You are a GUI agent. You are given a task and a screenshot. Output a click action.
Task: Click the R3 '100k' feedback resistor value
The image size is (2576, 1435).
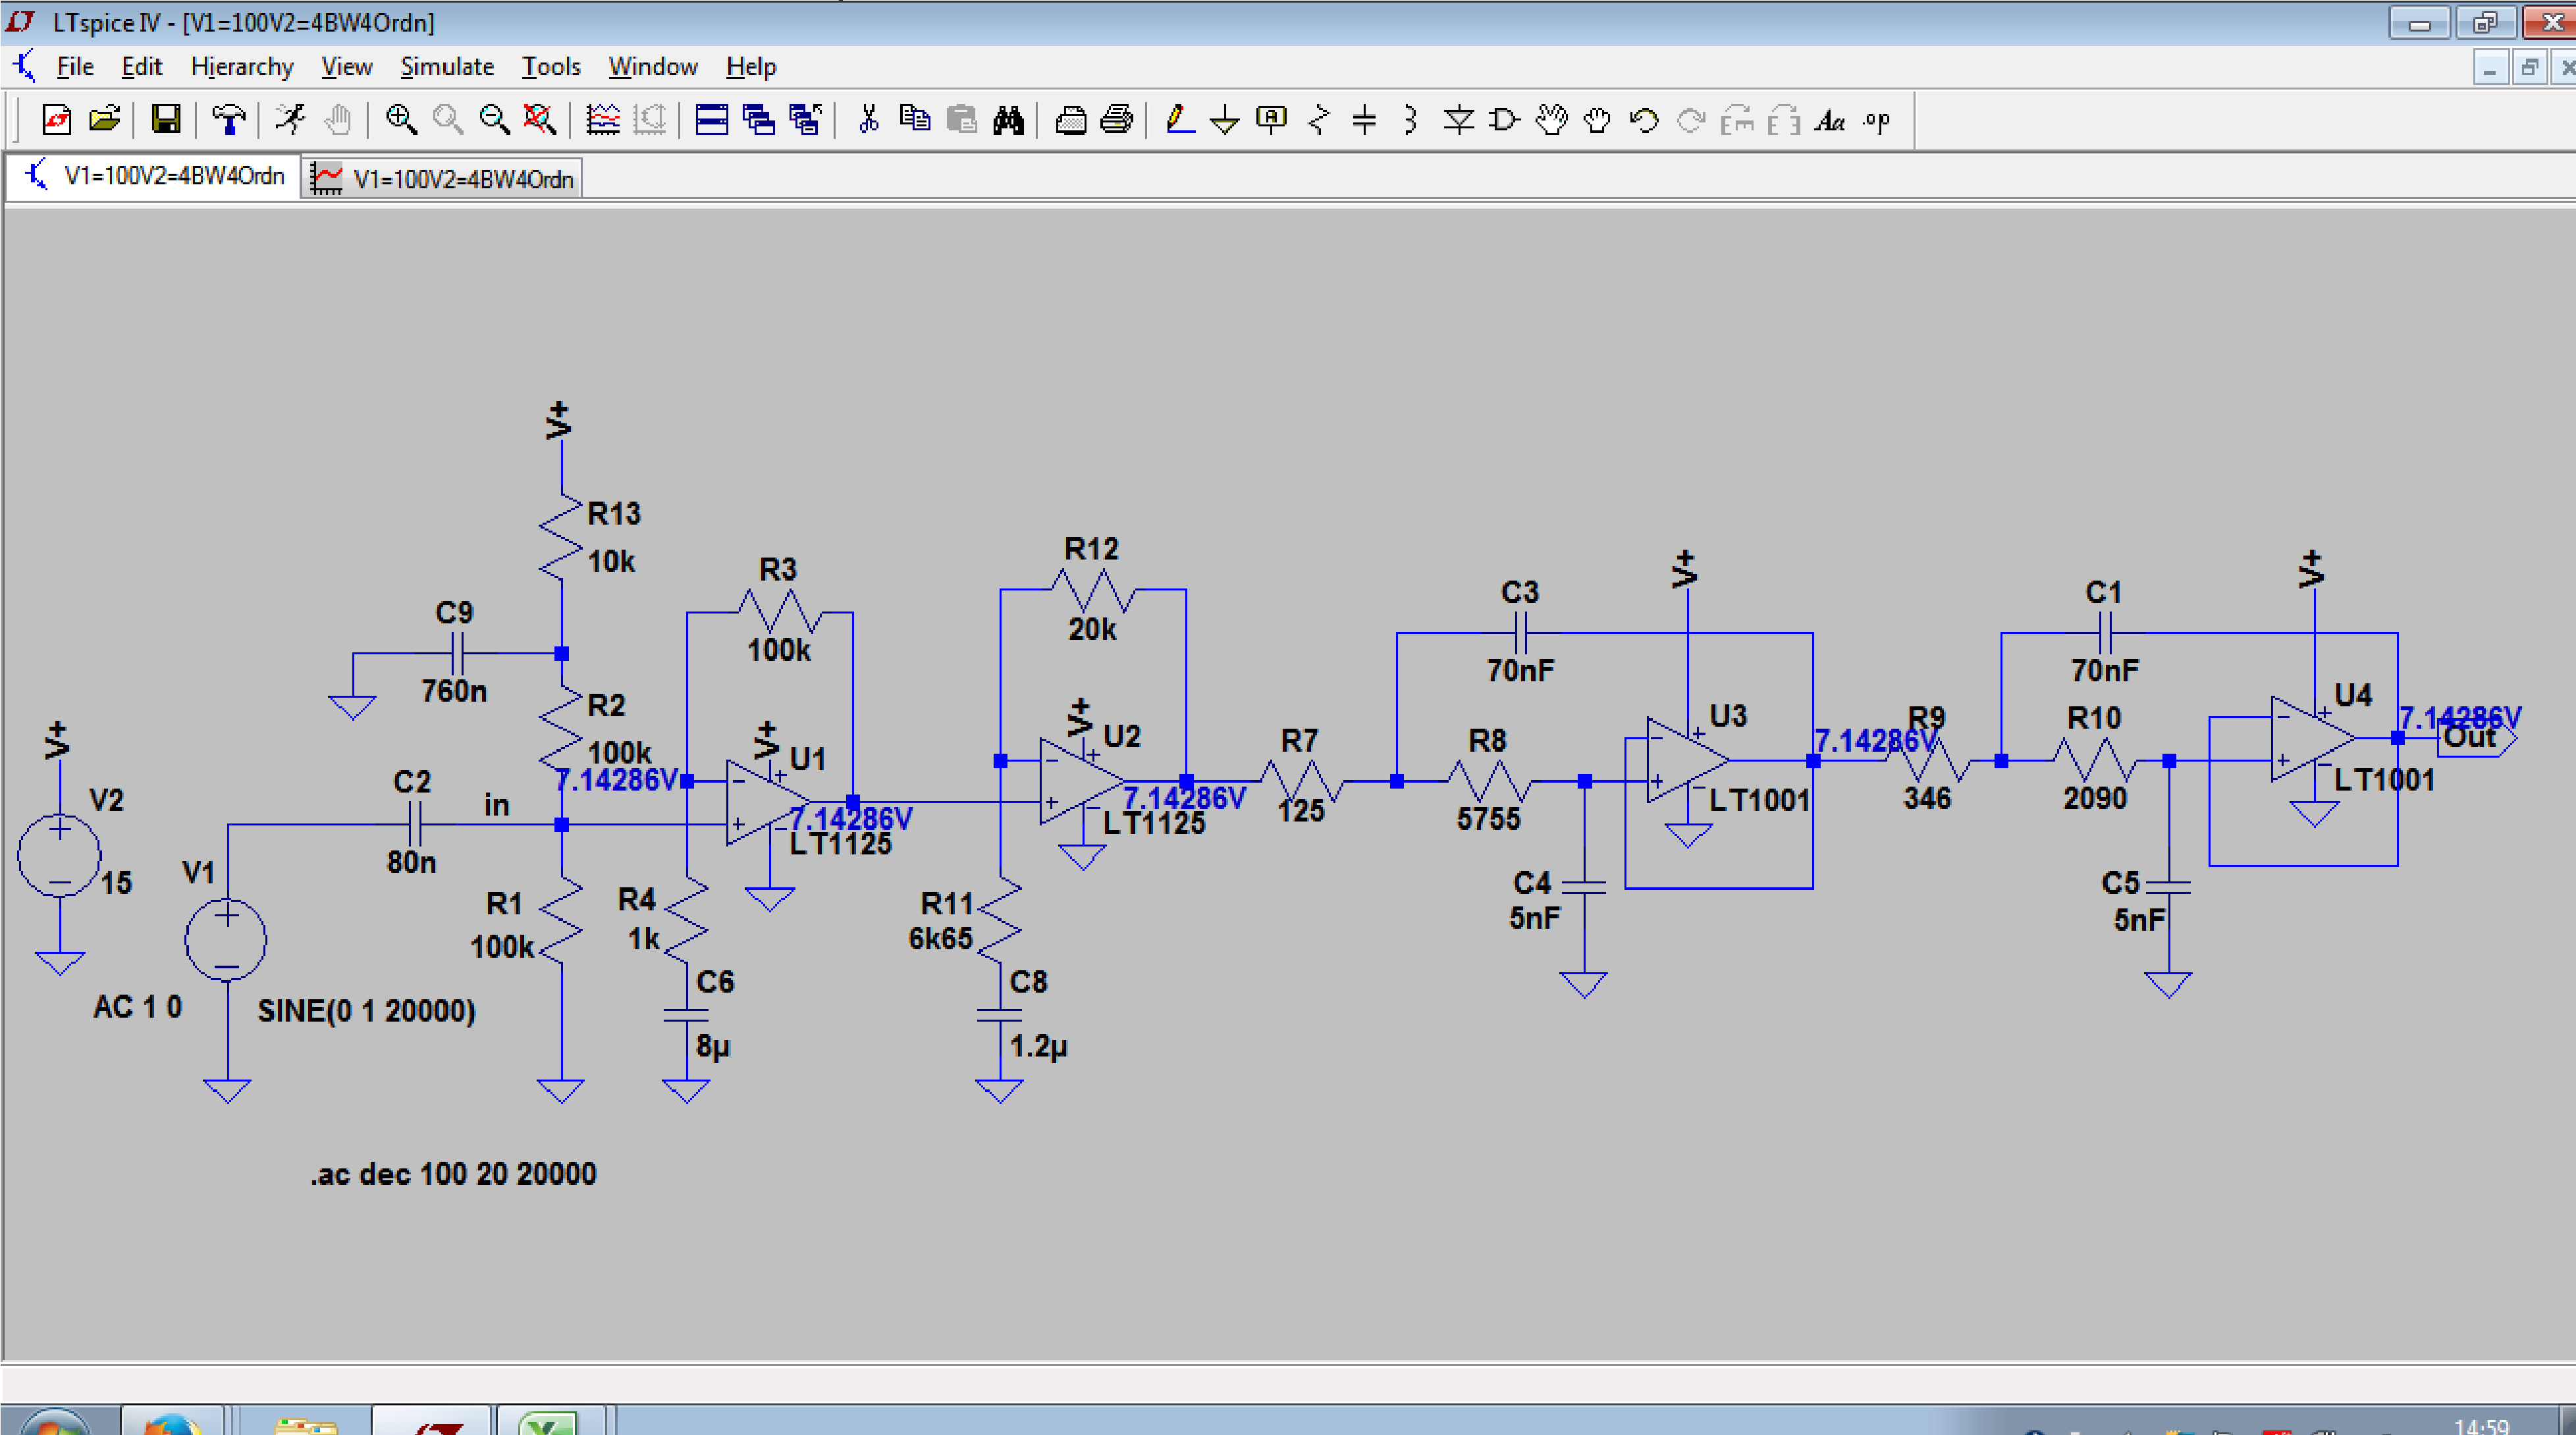click(779, 650)
